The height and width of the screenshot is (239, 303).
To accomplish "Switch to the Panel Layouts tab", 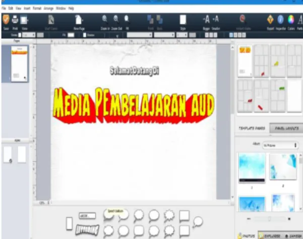I will (x=287, y=128).
